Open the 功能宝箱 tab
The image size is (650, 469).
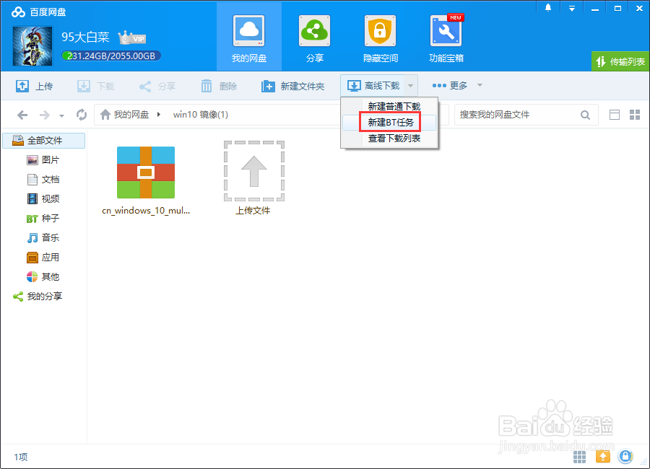point(446,38)
